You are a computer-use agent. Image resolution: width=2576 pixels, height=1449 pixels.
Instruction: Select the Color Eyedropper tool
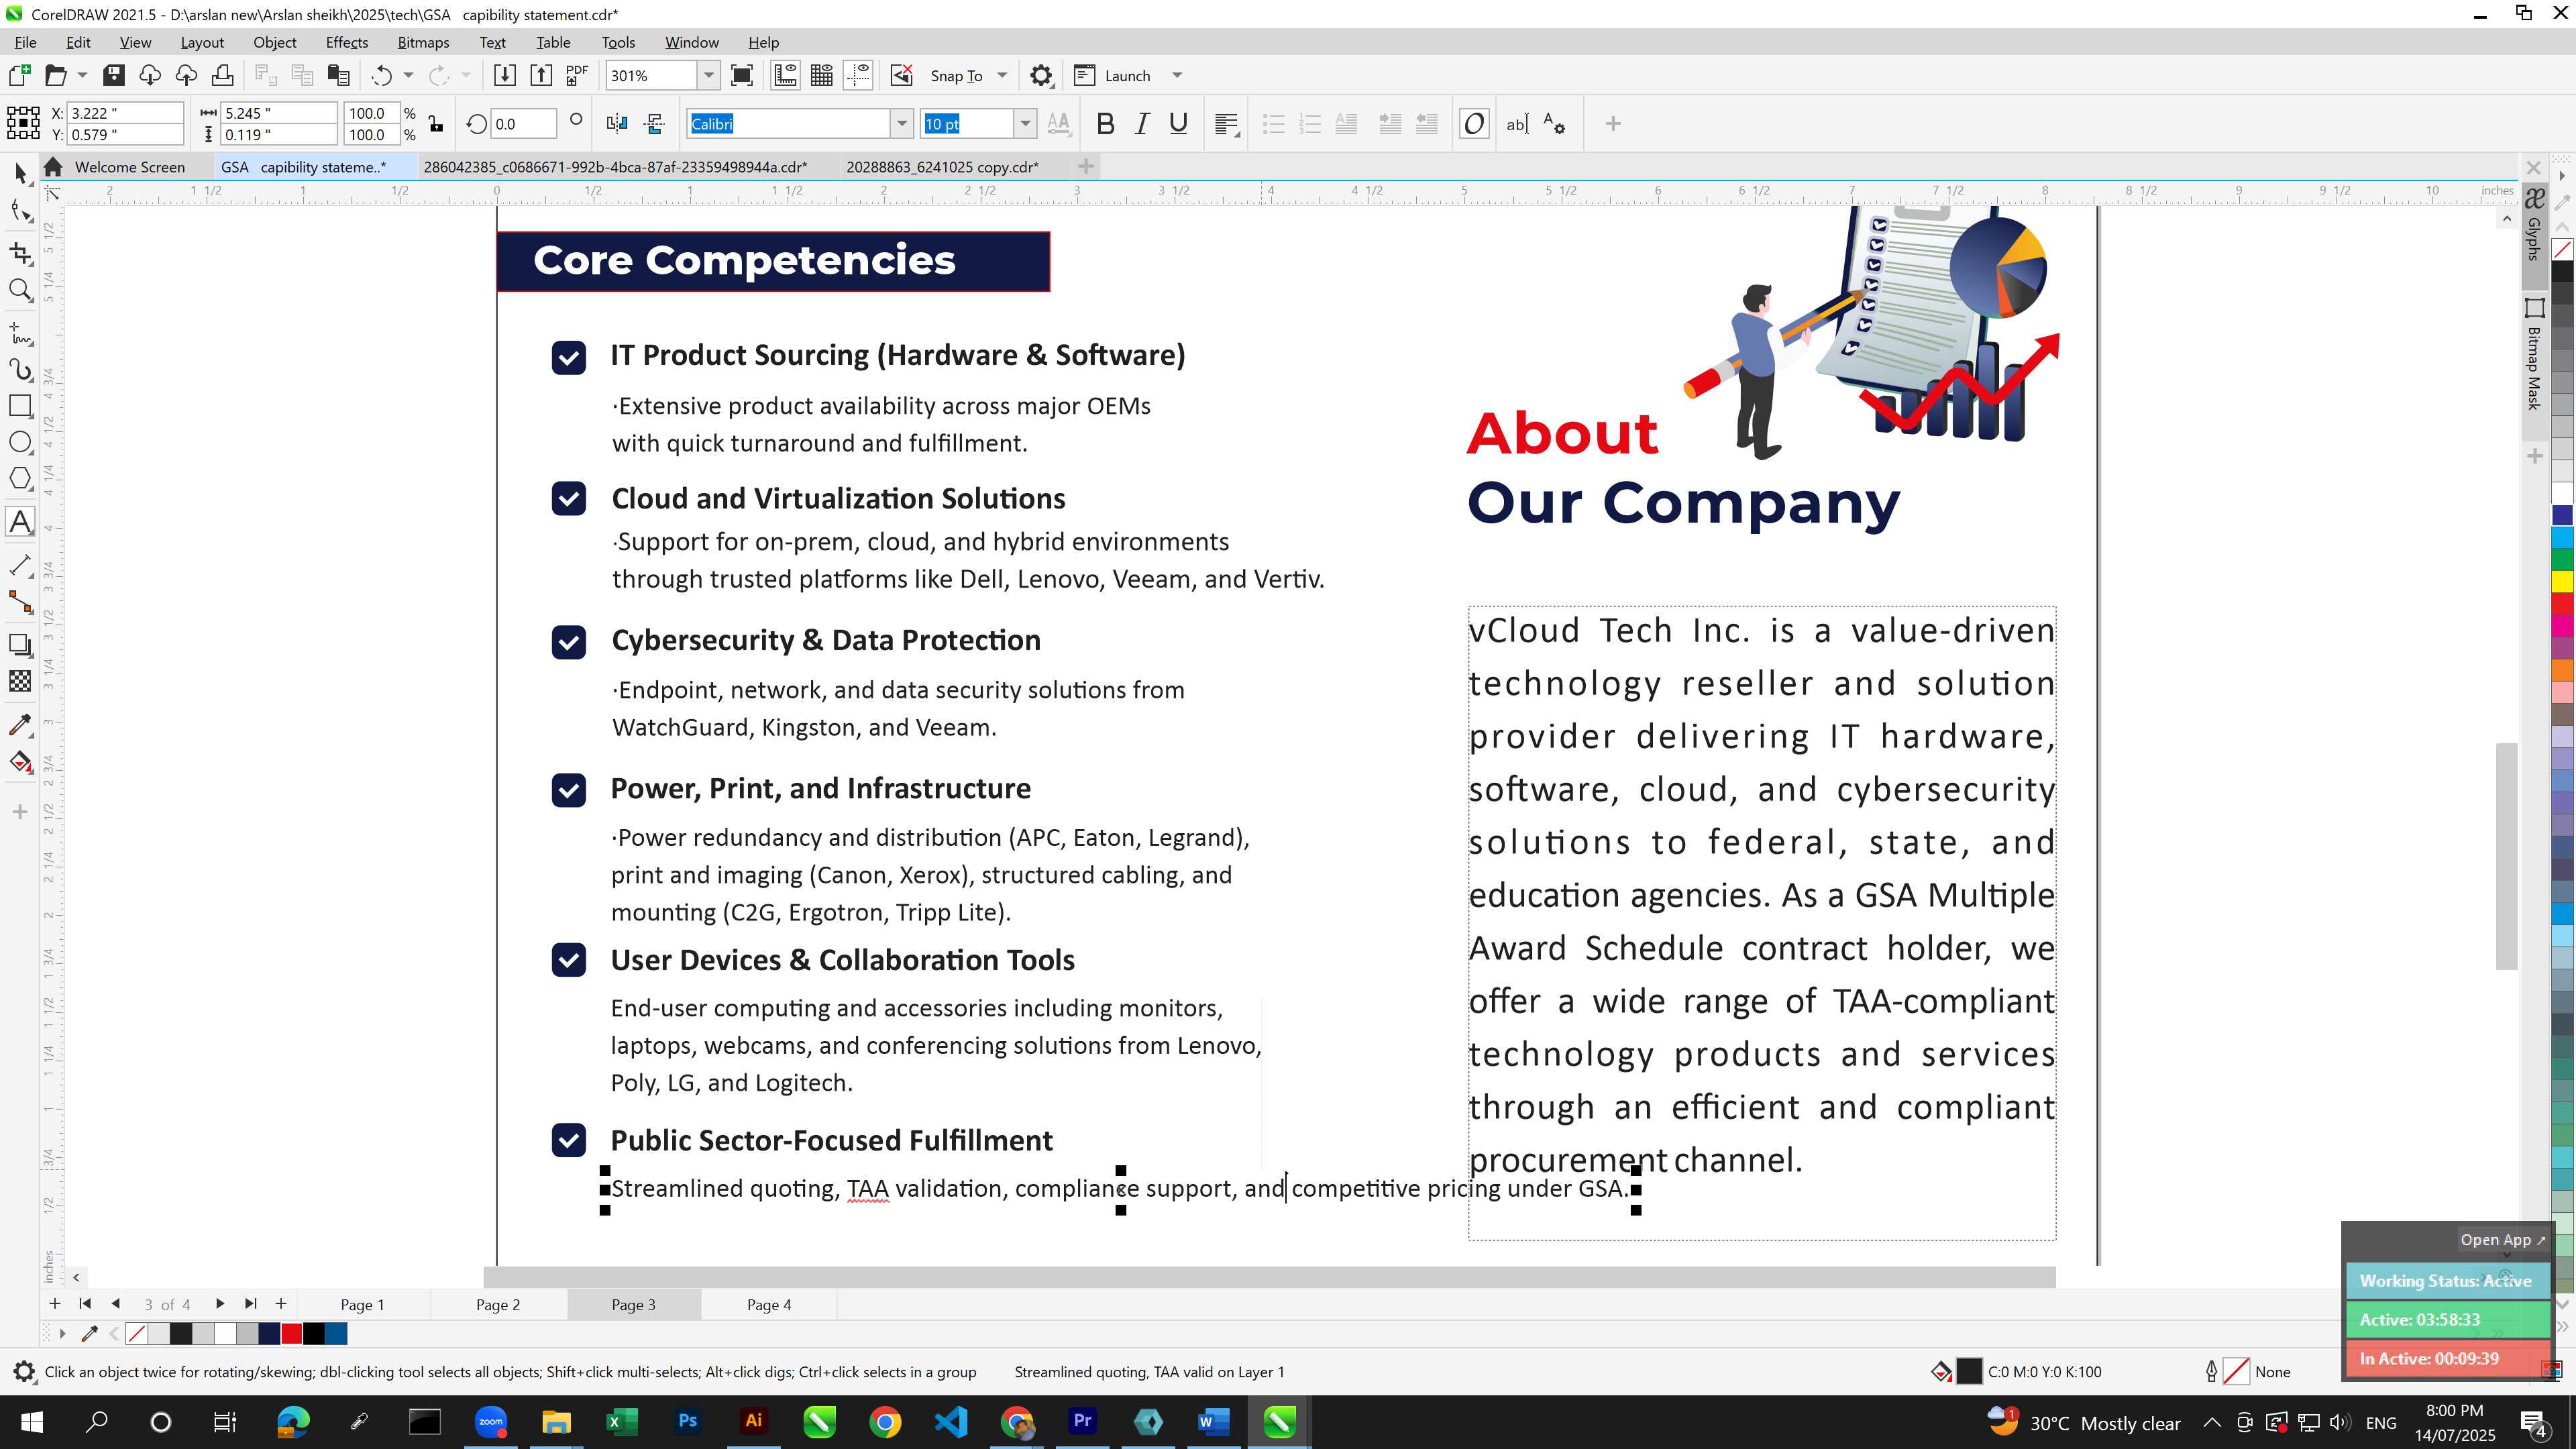pyautogui.click(x=20, y=725)
